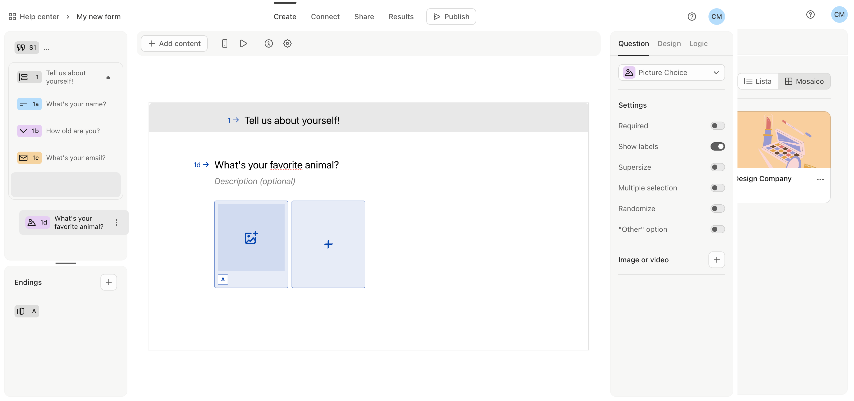Start form preview with the play icon
This screenshot has height=401, width=854.
(x=244, y=43)
